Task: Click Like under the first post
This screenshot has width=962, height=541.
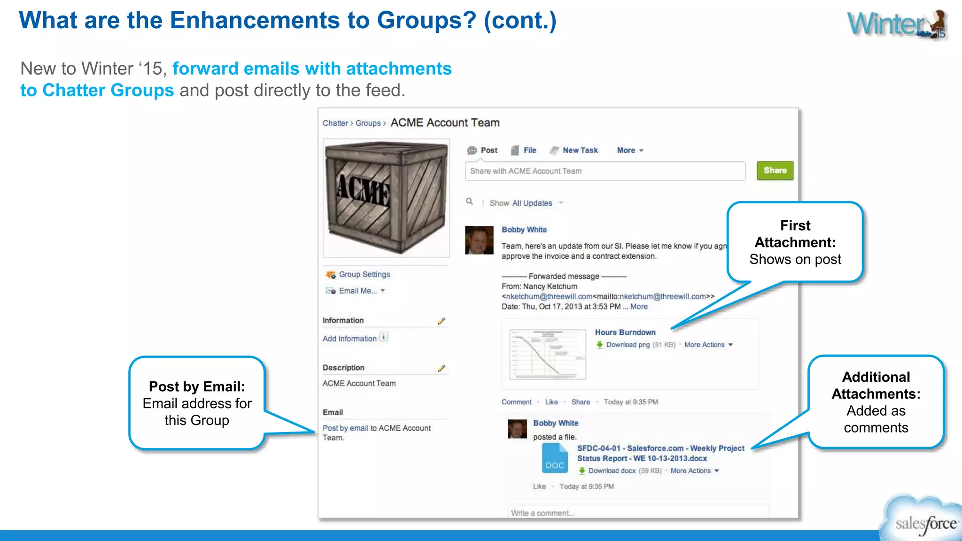Action: click(x=551, y=402)
